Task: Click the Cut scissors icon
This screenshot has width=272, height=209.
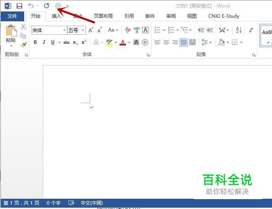Action: [23, 27]
